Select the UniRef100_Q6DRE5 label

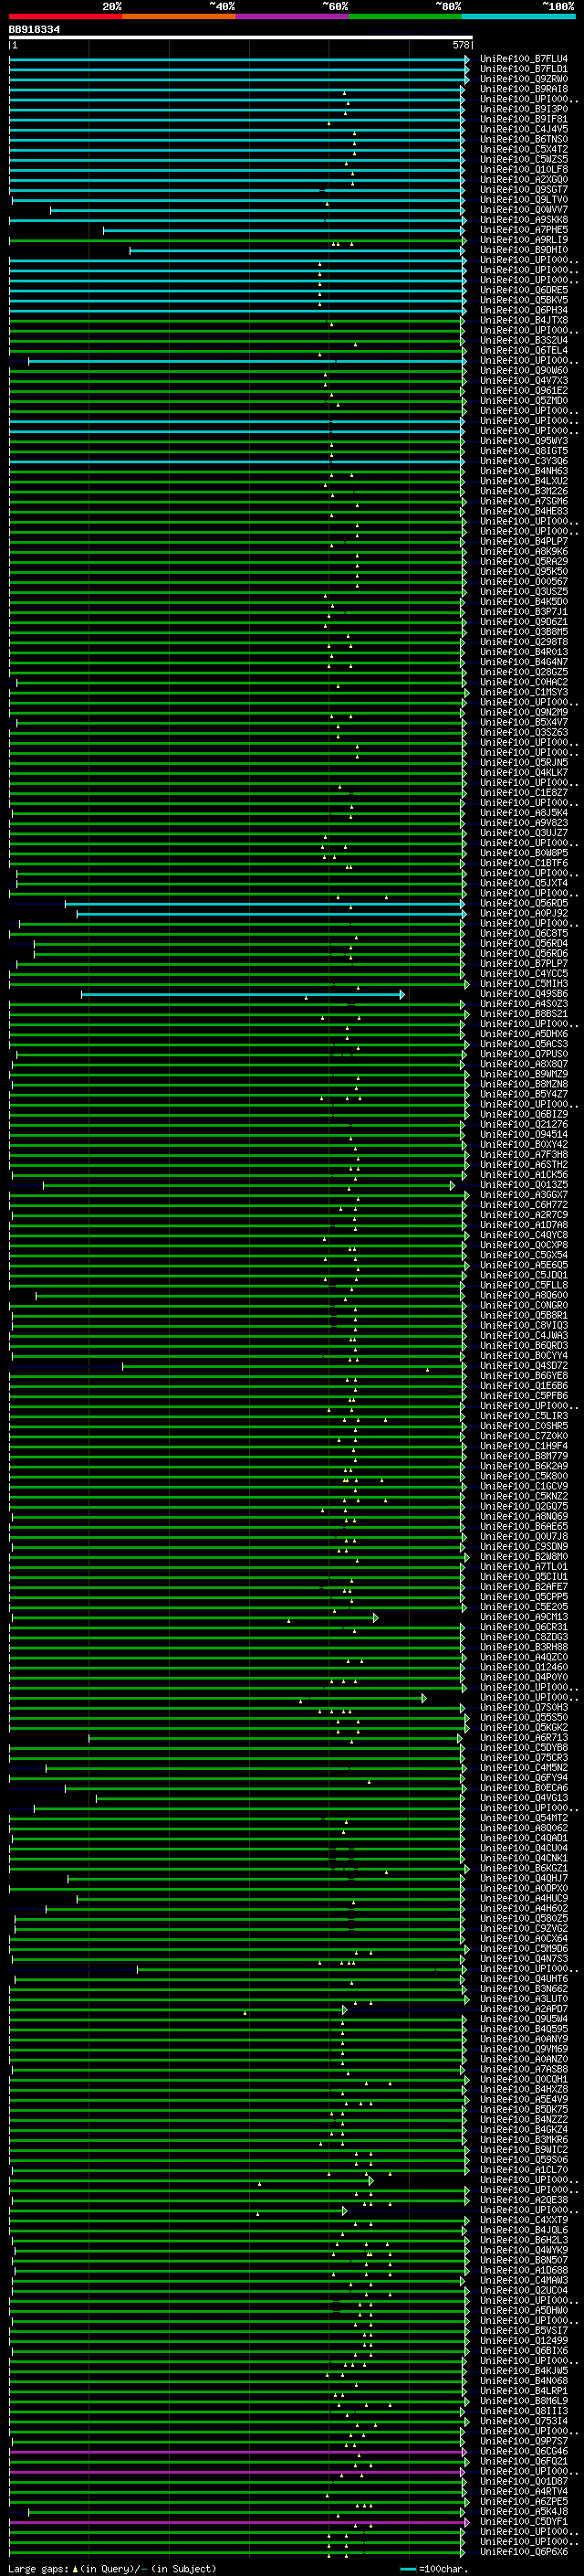click(x=524, y=290)
